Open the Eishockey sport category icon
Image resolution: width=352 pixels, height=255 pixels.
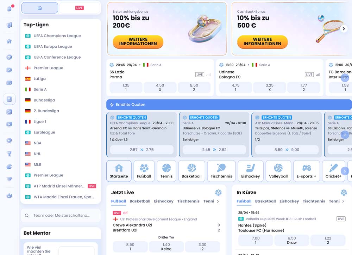point(250,171)
